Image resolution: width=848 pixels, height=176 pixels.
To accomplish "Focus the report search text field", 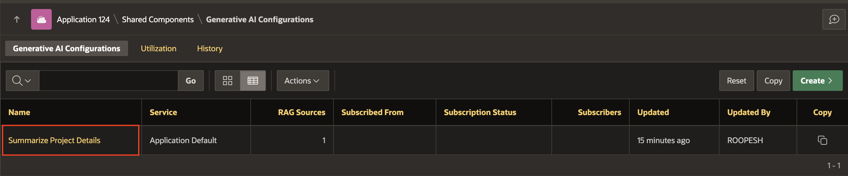I will click(109, 81).
